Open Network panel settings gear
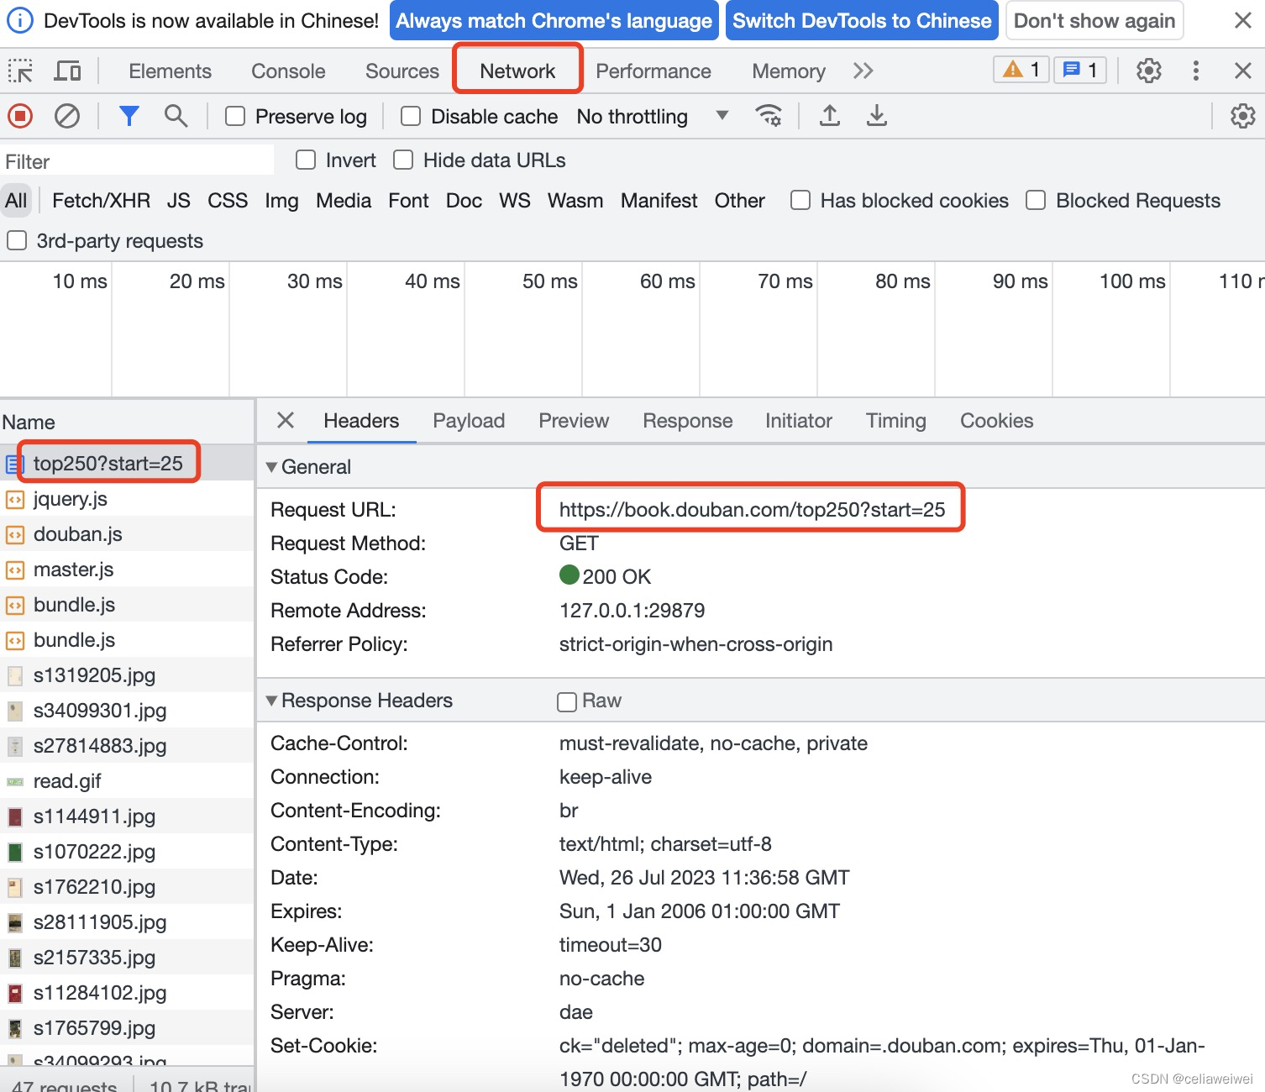This screenshot has height=1092, width=1265. click(1242, 116)
